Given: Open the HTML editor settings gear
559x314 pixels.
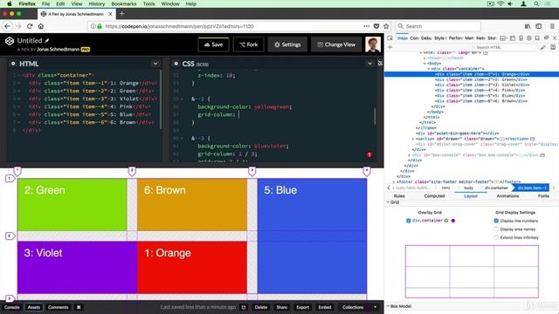Looking at the screenshot, I should pos(13,64).
